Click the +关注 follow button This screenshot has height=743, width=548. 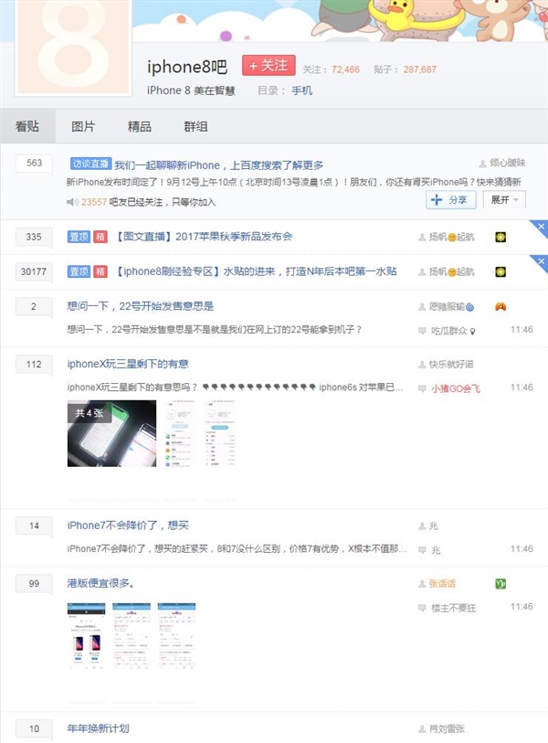pos(269,66)
